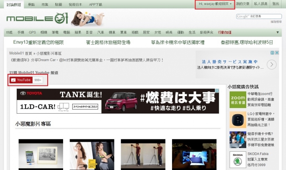Open the 中華電信zoom行動視訊會議 ad text
This screenshot has width=286, height=170.
coord(261,99)
